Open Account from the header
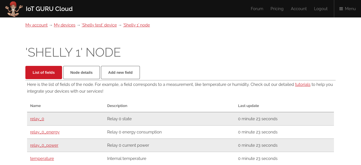This screenshot has width=361, height=165. (x=298, y=9)
